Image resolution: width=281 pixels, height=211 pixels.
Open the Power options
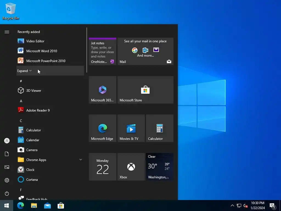click(7, 193)
